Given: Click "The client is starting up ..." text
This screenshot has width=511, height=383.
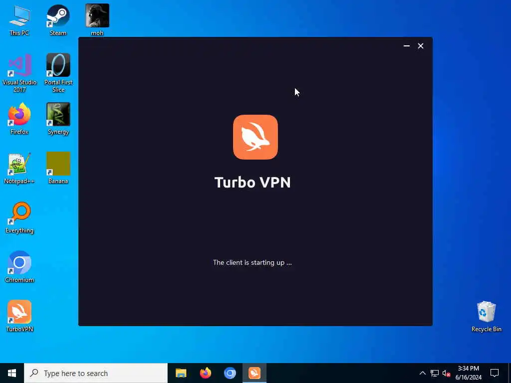Looking at the screenshot, I should point(252,262).
